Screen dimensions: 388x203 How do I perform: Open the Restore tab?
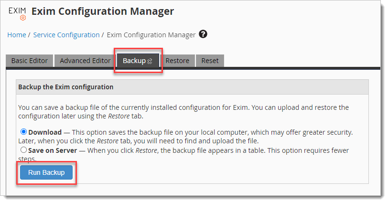[x=177, y=61]
